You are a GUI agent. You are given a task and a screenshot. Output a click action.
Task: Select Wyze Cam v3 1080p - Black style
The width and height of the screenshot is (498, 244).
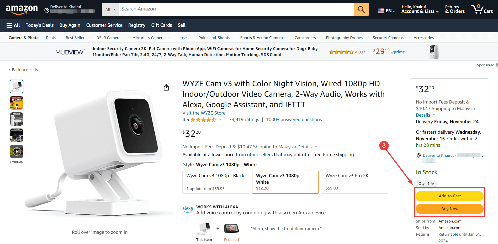(215, 182)
